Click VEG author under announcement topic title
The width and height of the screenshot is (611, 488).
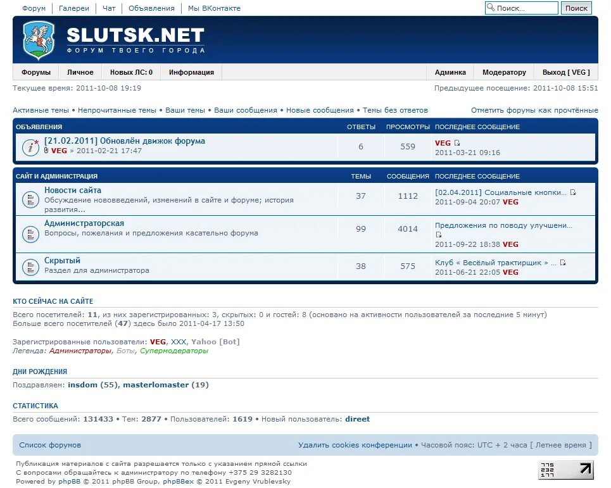[60, 151]
